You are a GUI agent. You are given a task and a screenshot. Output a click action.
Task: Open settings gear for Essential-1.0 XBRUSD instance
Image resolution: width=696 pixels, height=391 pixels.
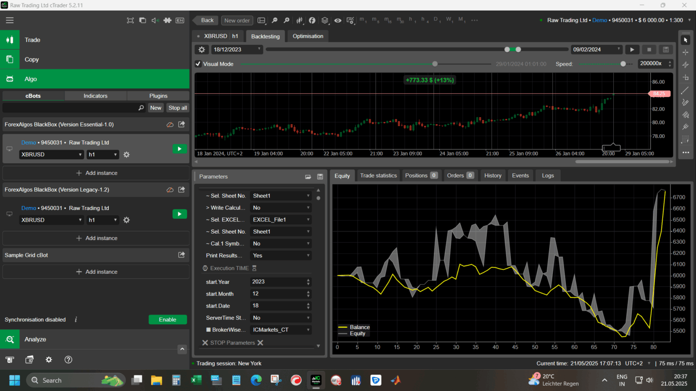pyautogui.click(x=127, y=154)
